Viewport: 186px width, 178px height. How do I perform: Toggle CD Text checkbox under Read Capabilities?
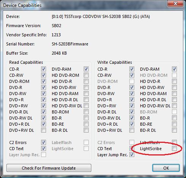pos(43,149)
